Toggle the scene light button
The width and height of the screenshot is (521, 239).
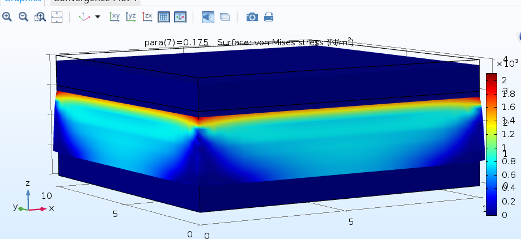click(207, 17)
